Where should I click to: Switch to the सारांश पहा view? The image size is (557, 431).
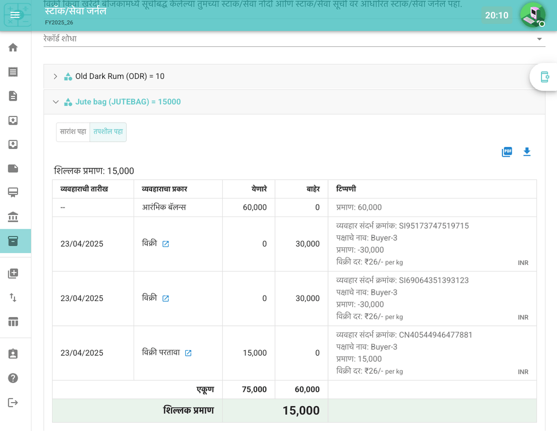(73, 132)
